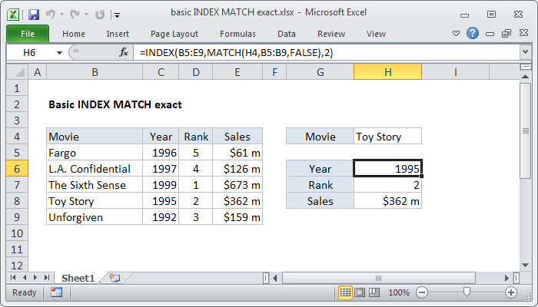Click the Save icon in the quick access toolbar

(33, 14)
